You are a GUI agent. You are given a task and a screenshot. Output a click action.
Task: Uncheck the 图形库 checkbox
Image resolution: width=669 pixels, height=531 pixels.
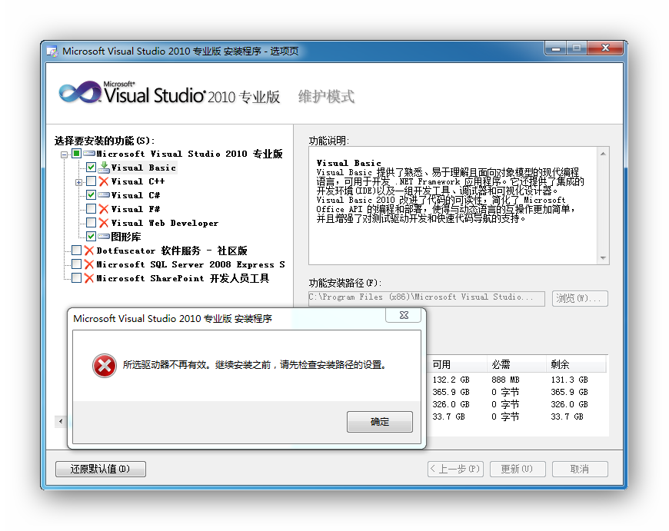[91, 236]
